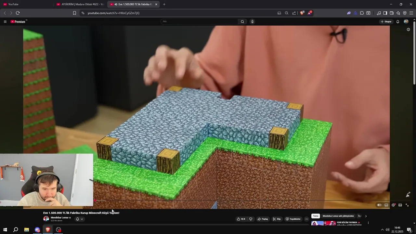Open the purple ghost extension icon
Screen dimensions: 416x234
(349, 13)
